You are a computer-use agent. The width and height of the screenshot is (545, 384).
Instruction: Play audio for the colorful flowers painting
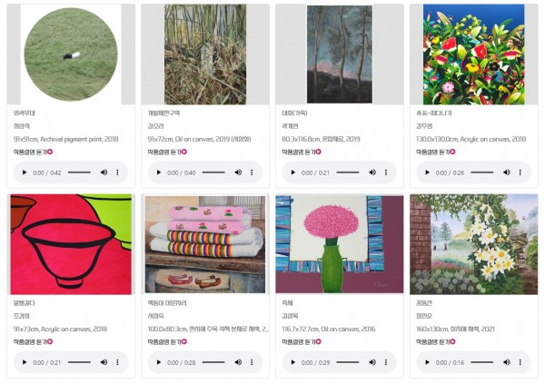click(427, 172)
